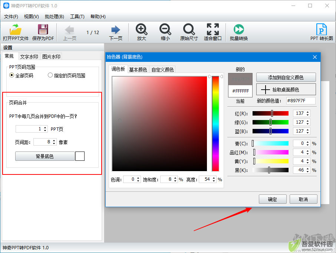Select the palette tab in color picker
This screenshot has height=253, width=336.
tap(118, 69)
